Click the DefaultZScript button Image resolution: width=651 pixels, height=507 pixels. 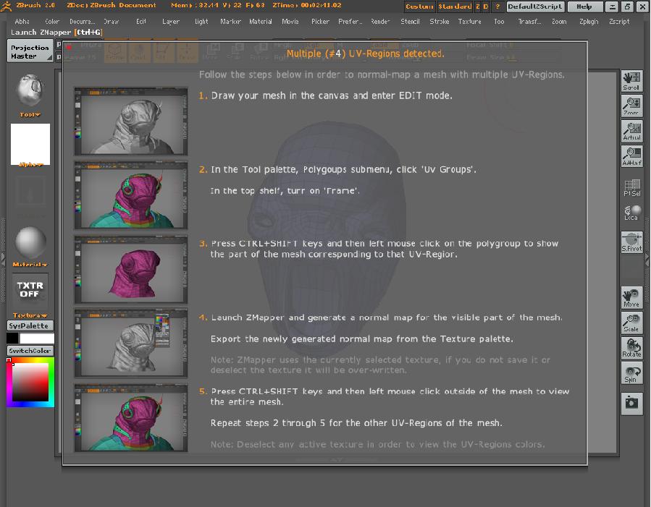pyautogui.click(x=534, y=7)
